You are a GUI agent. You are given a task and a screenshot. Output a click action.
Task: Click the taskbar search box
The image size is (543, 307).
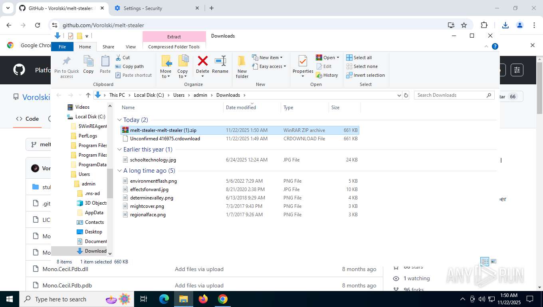click(76, 299)
